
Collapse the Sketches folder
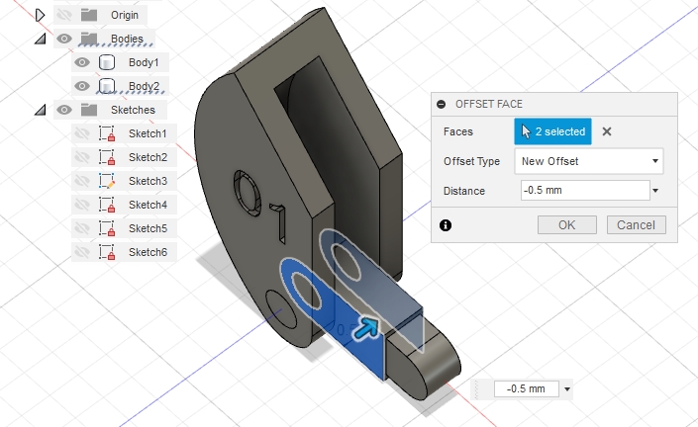[40, 110]
